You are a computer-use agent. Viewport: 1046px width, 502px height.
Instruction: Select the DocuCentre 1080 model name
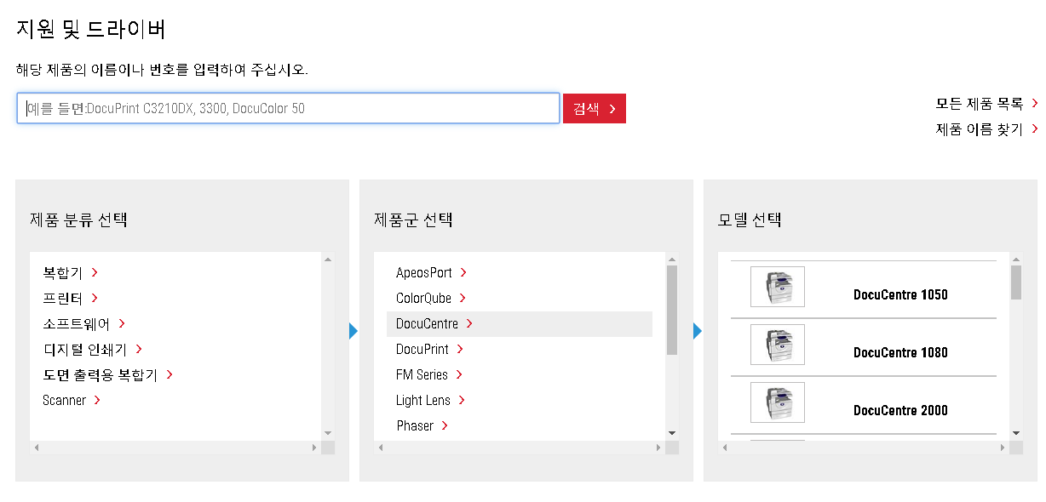(x=900, y=352)
